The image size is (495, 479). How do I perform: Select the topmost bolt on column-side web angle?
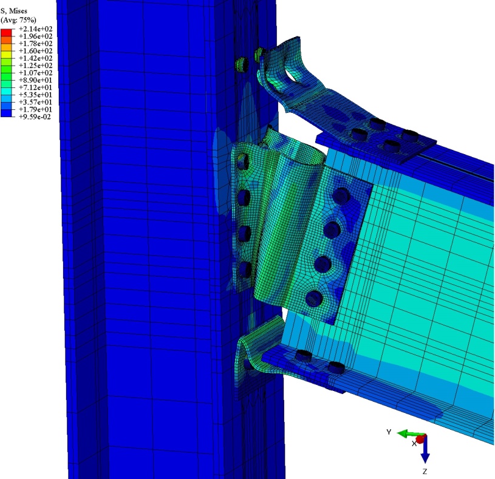[x=243, y=161]
